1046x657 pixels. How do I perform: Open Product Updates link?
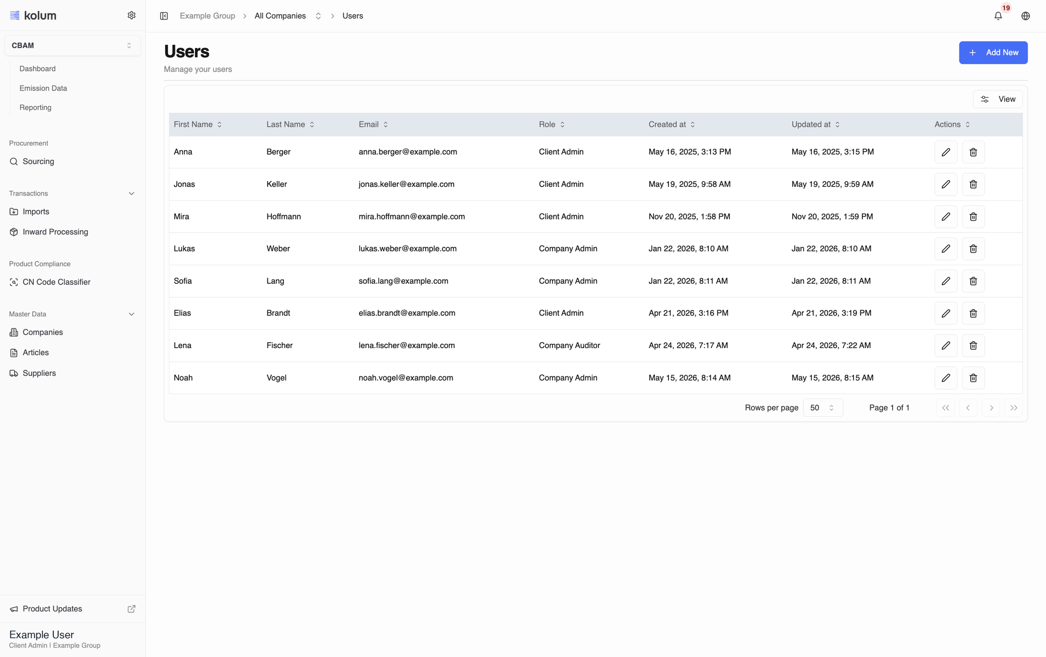[52, 609]
